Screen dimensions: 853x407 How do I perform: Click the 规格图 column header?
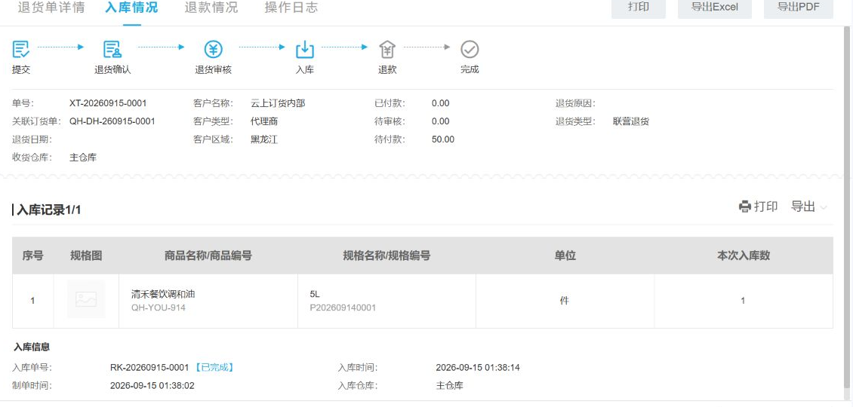point(86,256)
